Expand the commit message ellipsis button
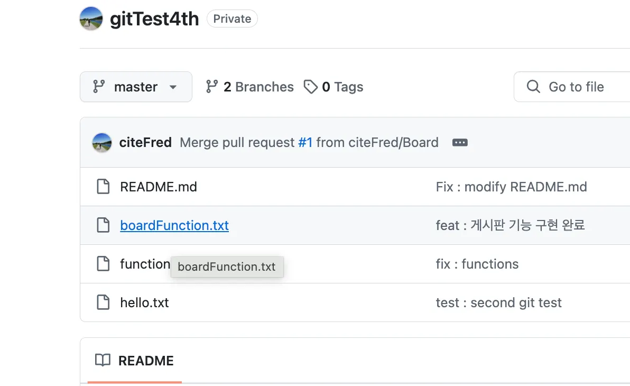The height and width of the screenshot is (386, 630). tap(460, 143)
